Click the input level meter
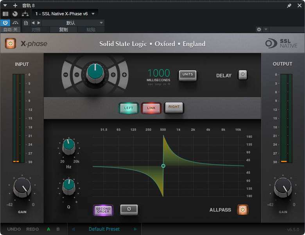 [x=19, y=118]
